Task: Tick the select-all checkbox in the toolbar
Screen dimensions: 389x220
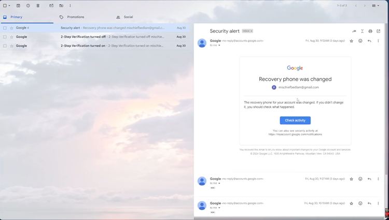Action: point(5,6)
